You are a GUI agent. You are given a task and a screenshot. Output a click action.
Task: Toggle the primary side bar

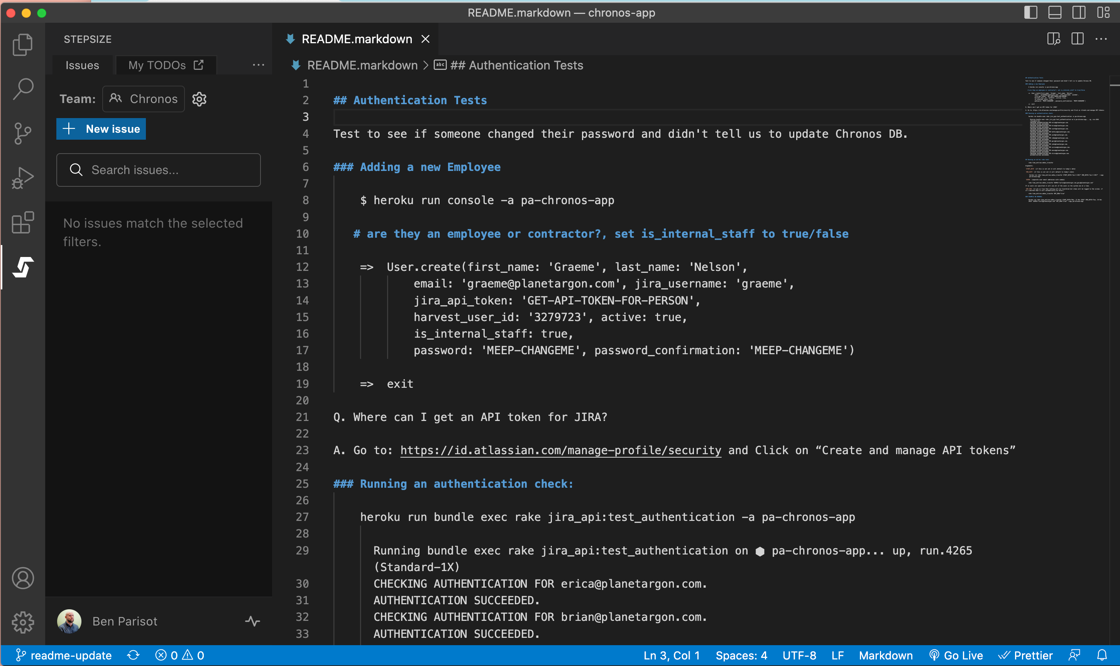[1031, 13]
